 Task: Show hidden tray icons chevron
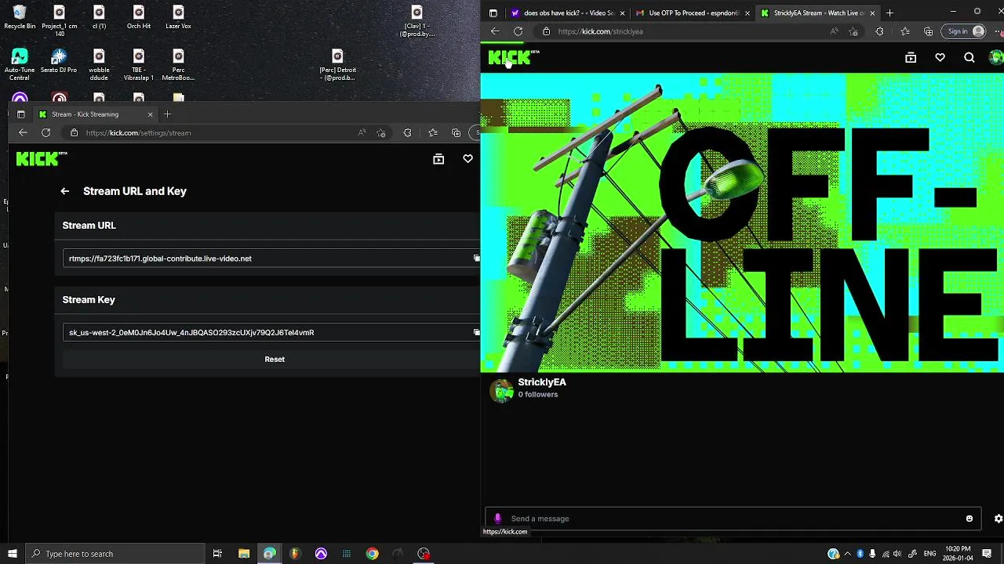(847, 554)
